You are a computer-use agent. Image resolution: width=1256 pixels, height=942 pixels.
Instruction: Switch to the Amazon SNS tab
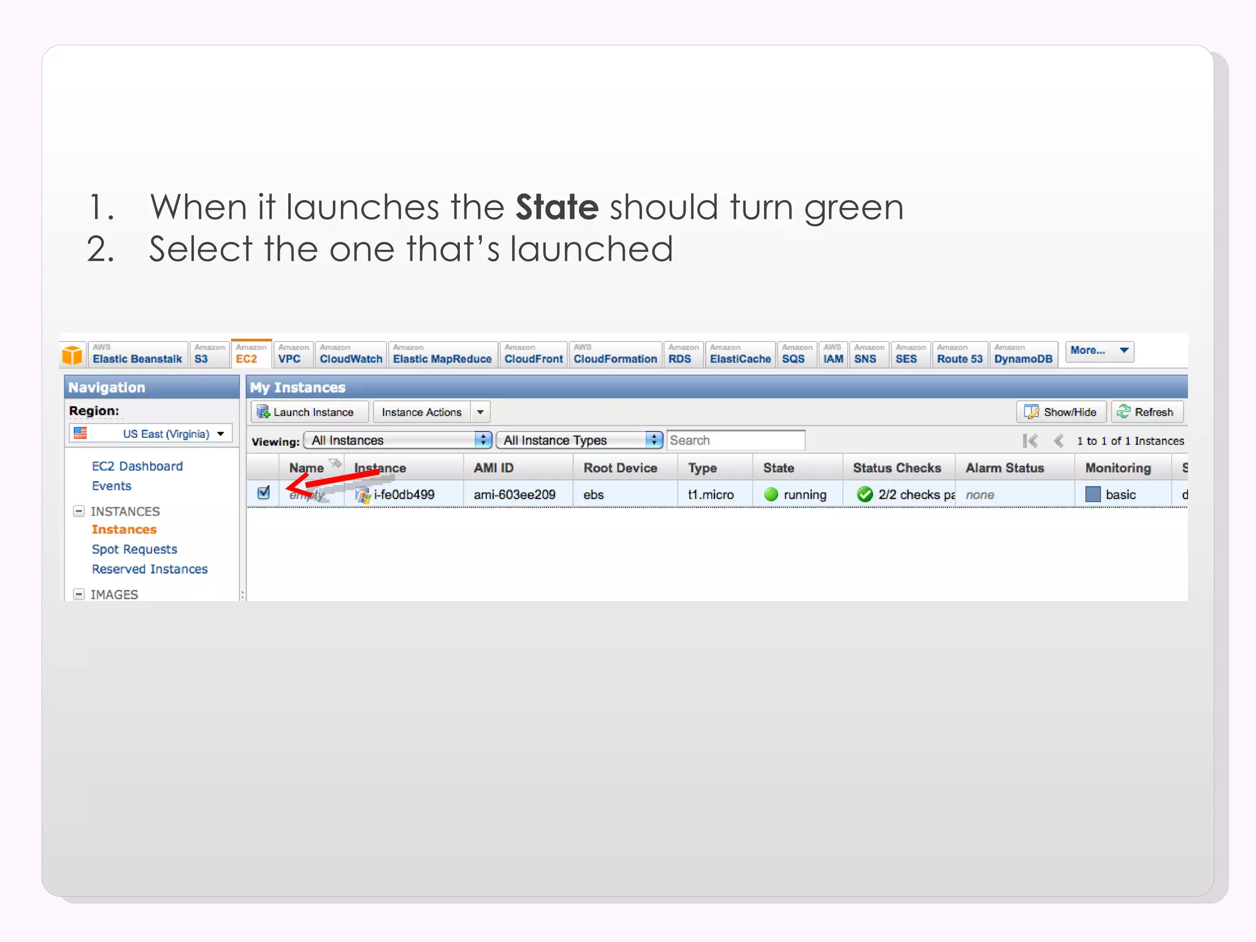(869, 354)
